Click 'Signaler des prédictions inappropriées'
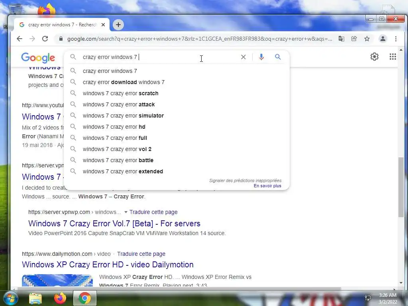408x306 pixels. [245, 180]
